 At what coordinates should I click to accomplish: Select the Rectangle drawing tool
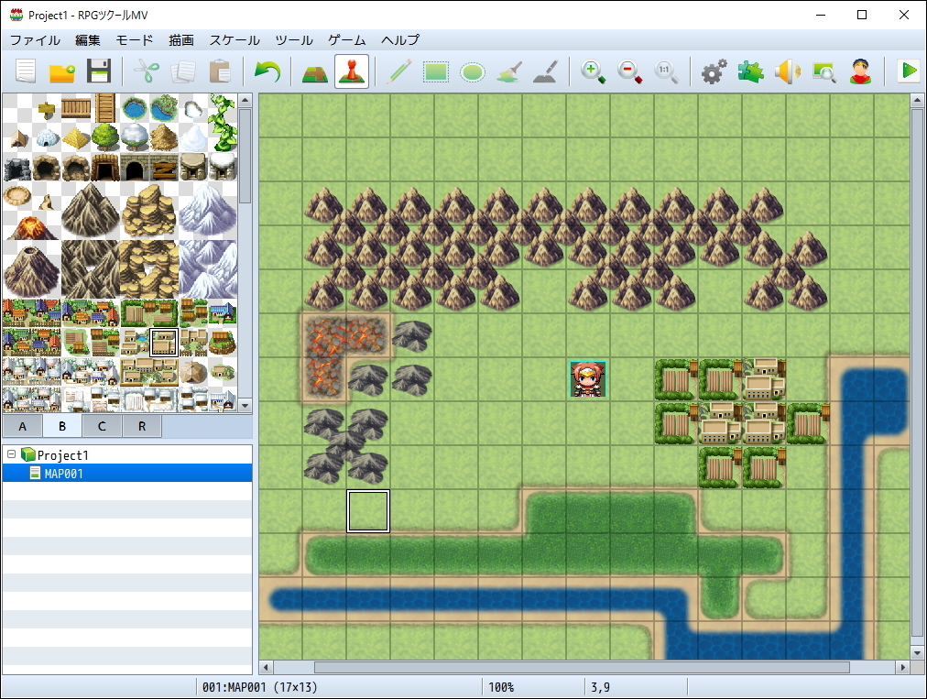[x=436, y=71]
